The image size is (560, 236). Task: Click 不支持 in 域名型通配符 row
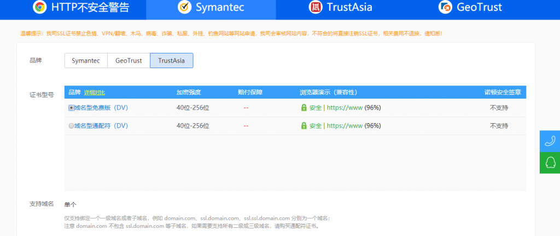[499, 126]
